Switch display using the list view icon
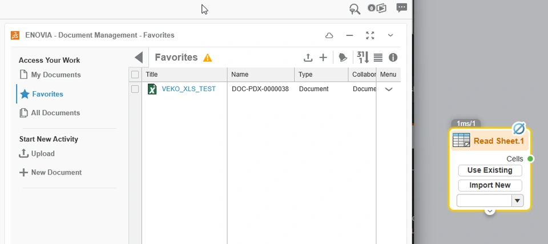This screenshot has height=244, width=548. point(378,58)
